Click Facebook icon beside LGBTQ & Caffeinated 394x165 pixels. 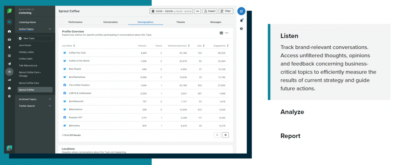coord(65,93)
